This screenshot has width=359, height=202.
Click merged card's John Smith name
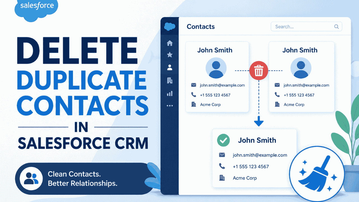(x=257, y=140)
